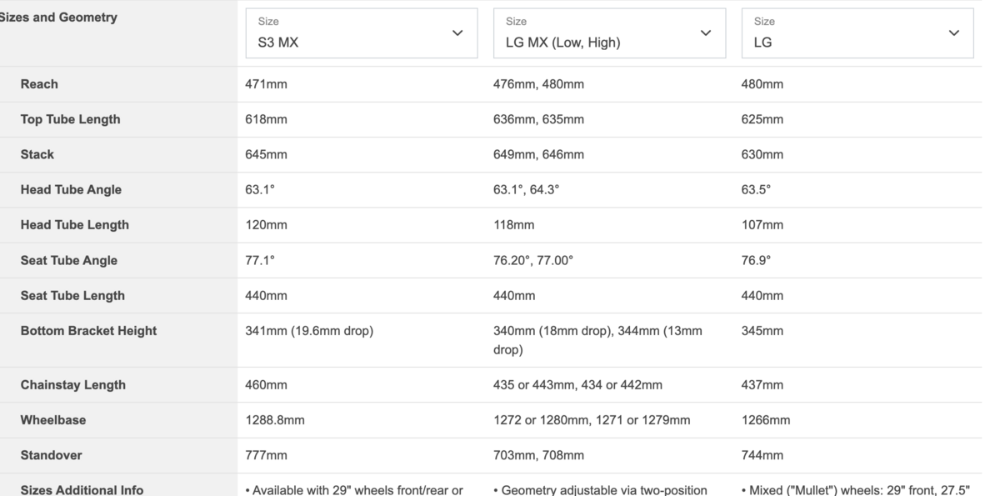Click the Chainstay Length row label

click(72, 384)
